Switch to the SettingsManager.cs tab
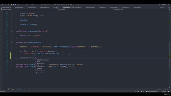171x96 pixels. pos(90,7)
